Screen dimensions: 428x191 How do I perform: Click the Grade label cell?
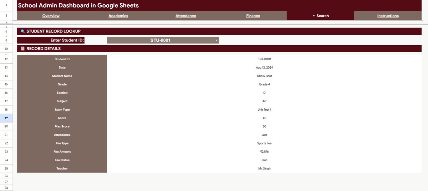[62, 84]
